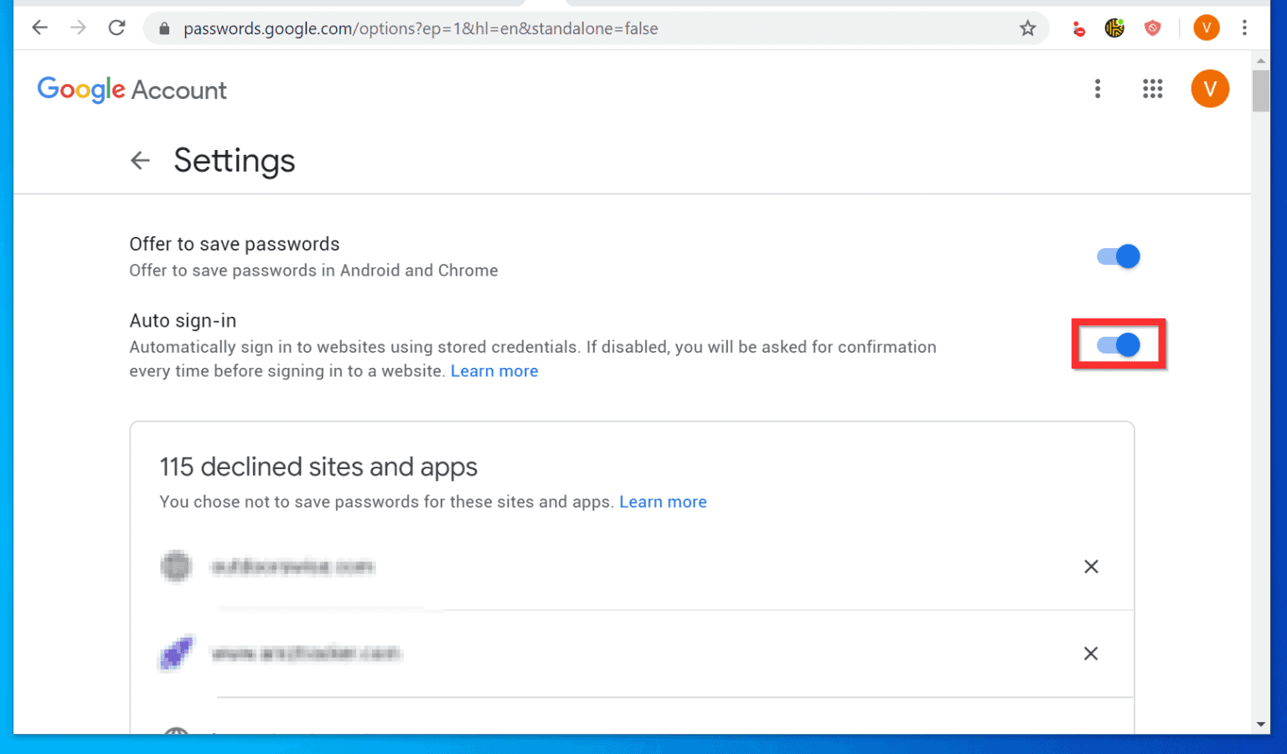Open the ad blocker extension icon
This screenshot has width=1287, height=754.
point(1078,28)
